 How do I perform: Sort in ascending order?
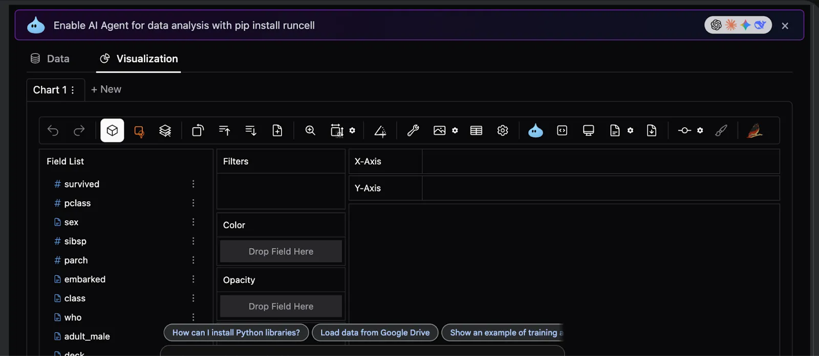point(224,131)
